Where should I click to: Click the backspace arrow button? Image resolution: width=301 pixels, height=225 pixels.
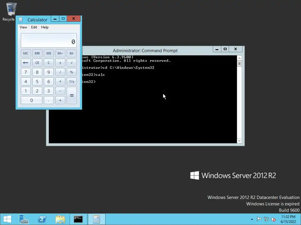coord(26,63)
